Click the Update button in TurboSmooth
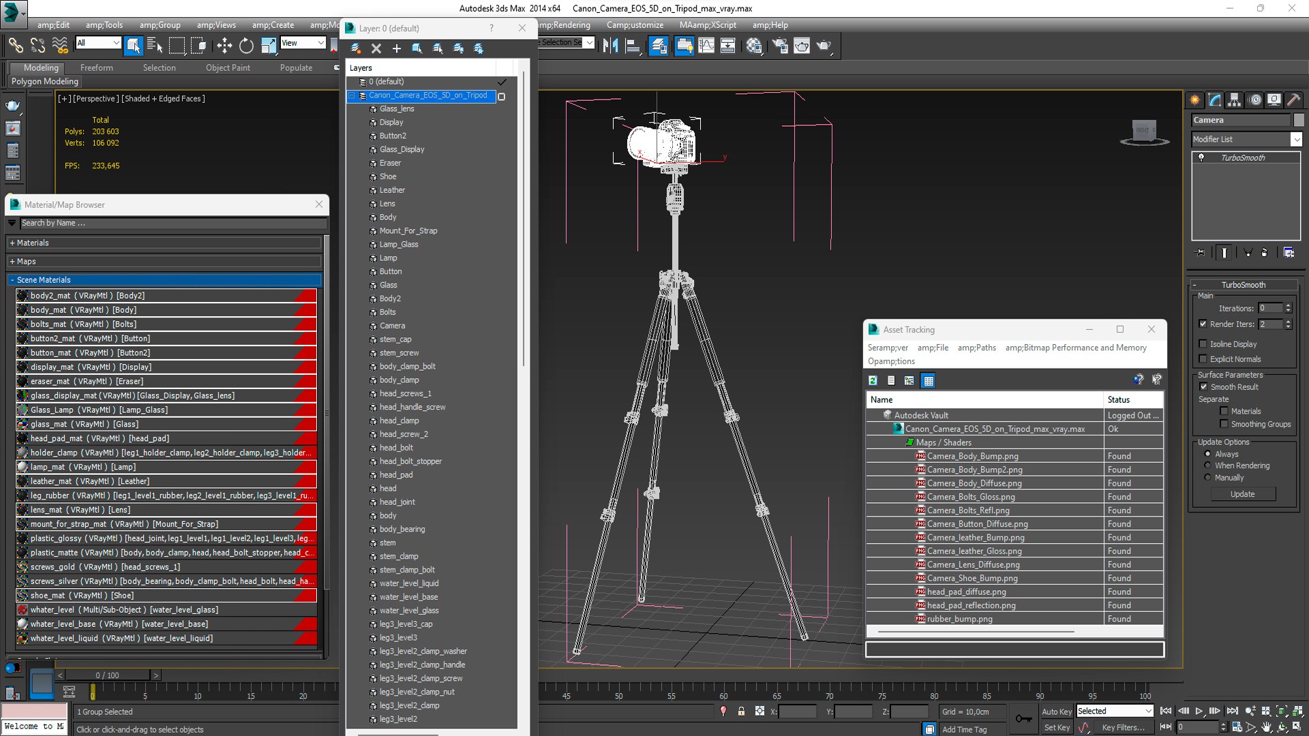 (x=1242, y=494)
